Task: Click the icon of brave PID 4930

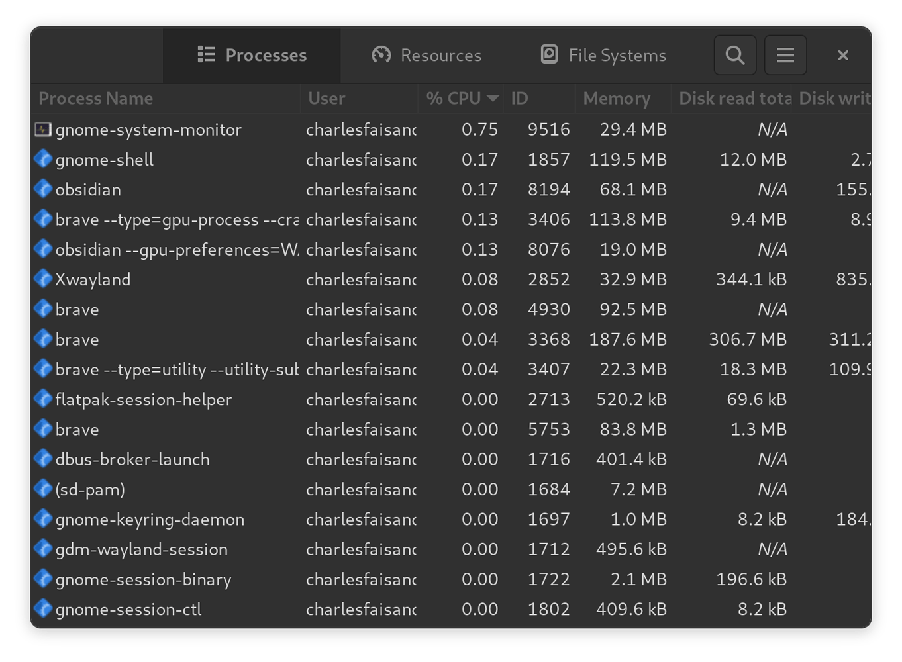Action: click(x=43, y=308)
